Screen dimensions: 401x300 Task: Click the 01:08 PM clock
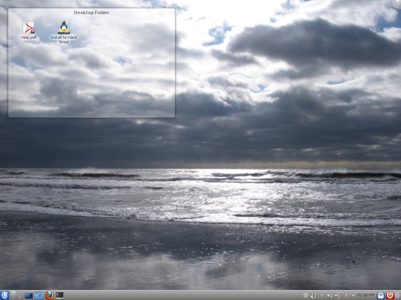(x=366, y=295)
